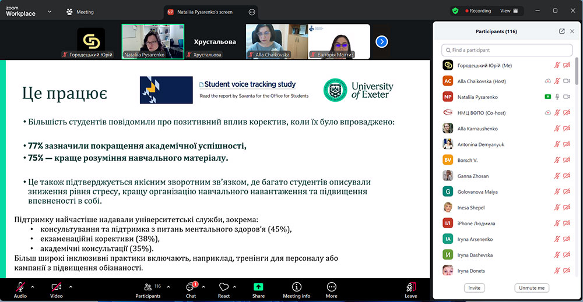Open the Zoom Workplace dropdown arrow

49,11
